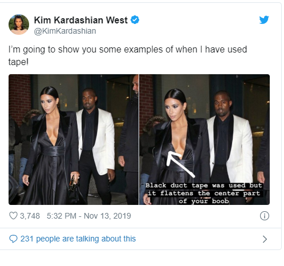Open the tweet info icon
The width and height of the screenshot is (284, 266).
[x=265, y=216]
